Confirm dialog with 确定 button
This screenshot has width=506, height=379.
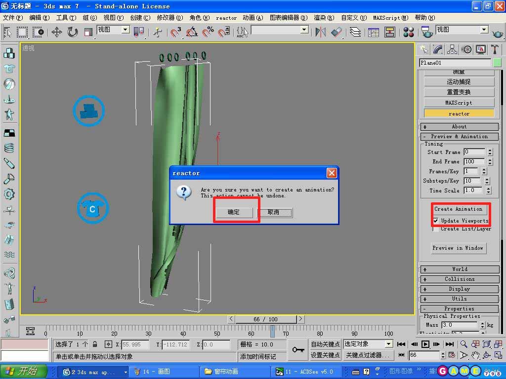pyautogui.click(x=234, y=212)
